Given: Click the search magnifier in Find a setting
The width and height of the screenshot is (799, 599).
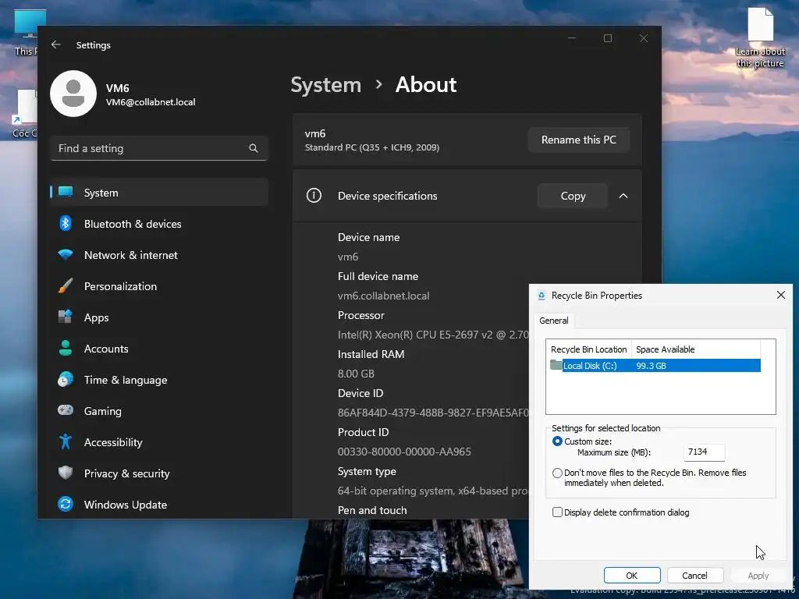Looking at the screenshot, I should point(254,148).
